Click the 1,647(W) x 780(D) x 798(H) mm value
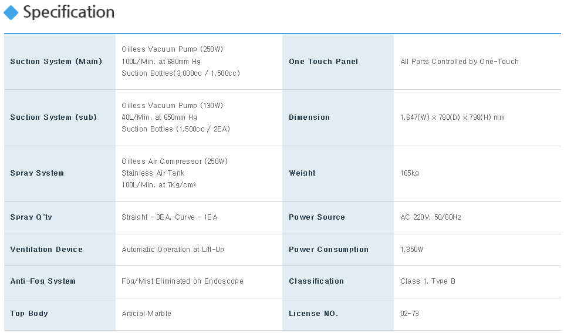This screenshot has height=333, width=564. pyautogui.click(x=452, y=117)
